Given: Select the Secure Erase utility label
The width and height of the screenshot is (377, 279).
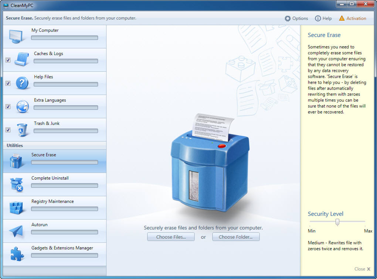Looking at the screenshot, I should (44, 155).
